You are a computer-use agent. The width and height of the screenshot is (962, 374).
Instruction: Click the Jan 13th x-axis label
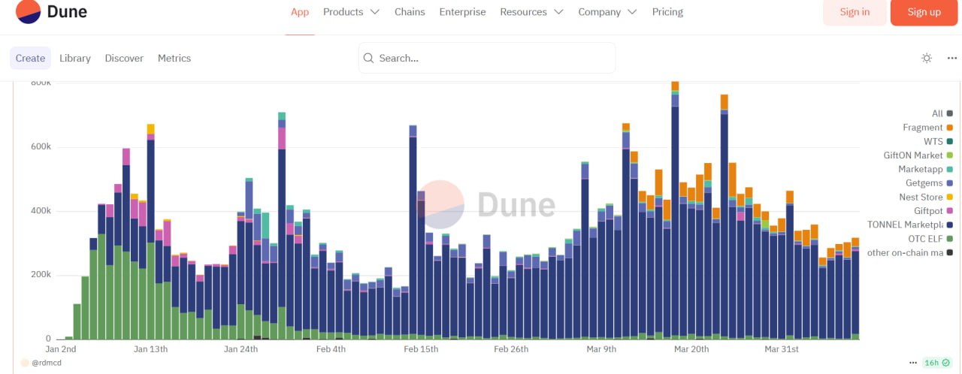click(151, 349)
